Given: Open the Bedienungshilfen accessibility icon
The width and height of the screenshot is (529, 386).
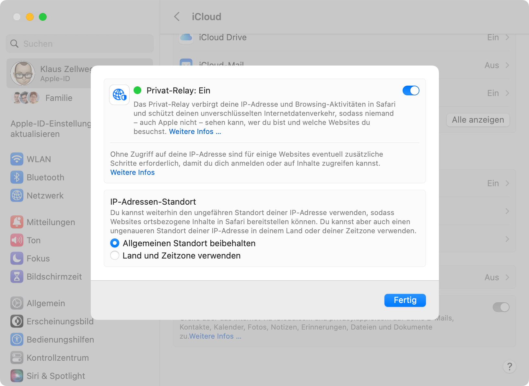Looking at the screenshot, I should (x=17, y=339).
